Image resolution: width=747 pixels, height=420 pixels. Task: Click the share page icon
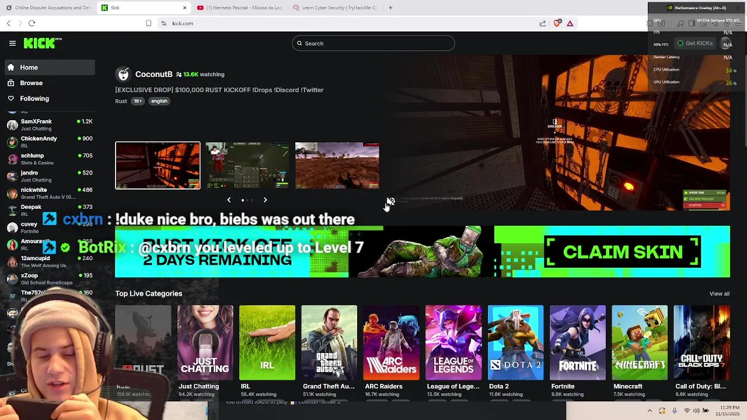click(x=543, y=23)
